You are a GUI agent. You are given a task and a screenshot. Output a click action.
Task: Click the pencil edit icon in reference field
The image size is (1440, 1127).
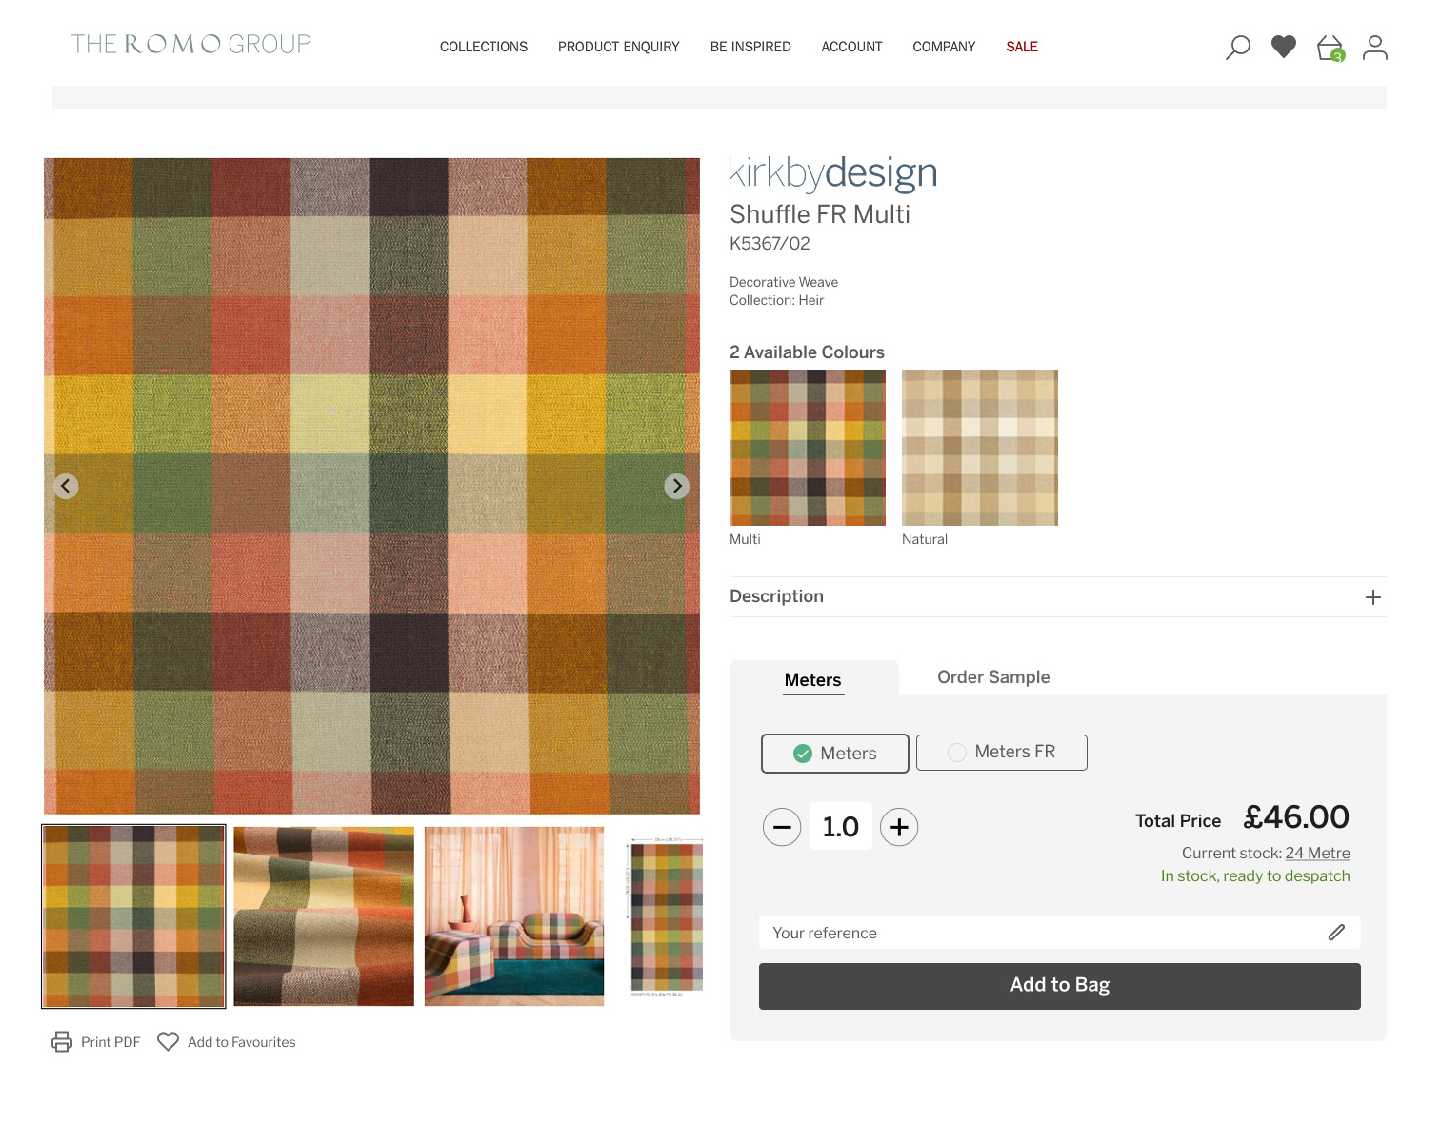click(1336, 932)
